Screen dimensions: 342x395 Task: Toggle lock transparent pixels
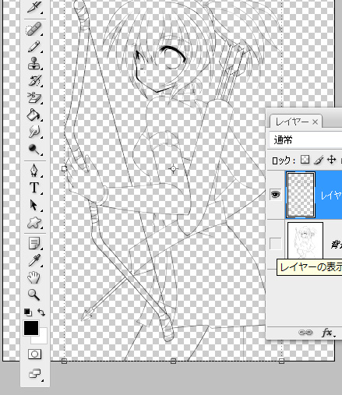[x=305, y=160]
